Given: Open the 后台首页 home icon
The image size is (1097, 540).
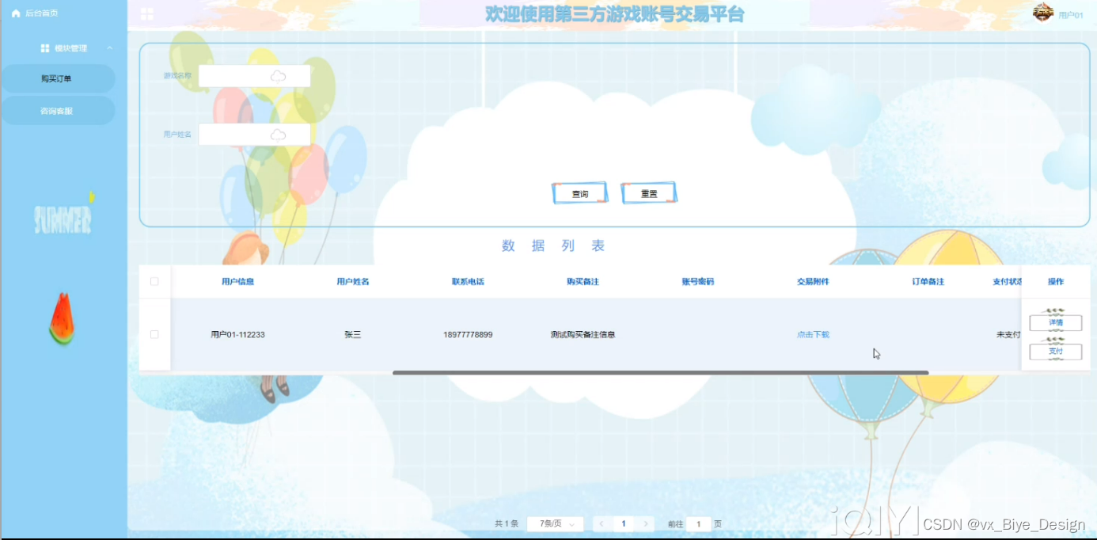Looking at the screenshot, I should [x=16, y=13].
